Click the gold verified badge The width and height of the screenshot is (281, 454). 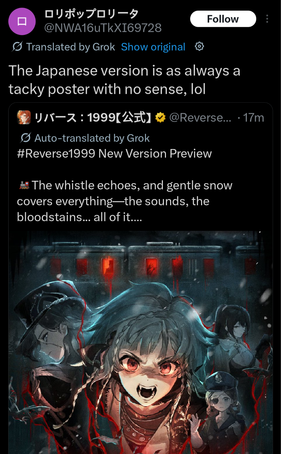coord(160,118)
